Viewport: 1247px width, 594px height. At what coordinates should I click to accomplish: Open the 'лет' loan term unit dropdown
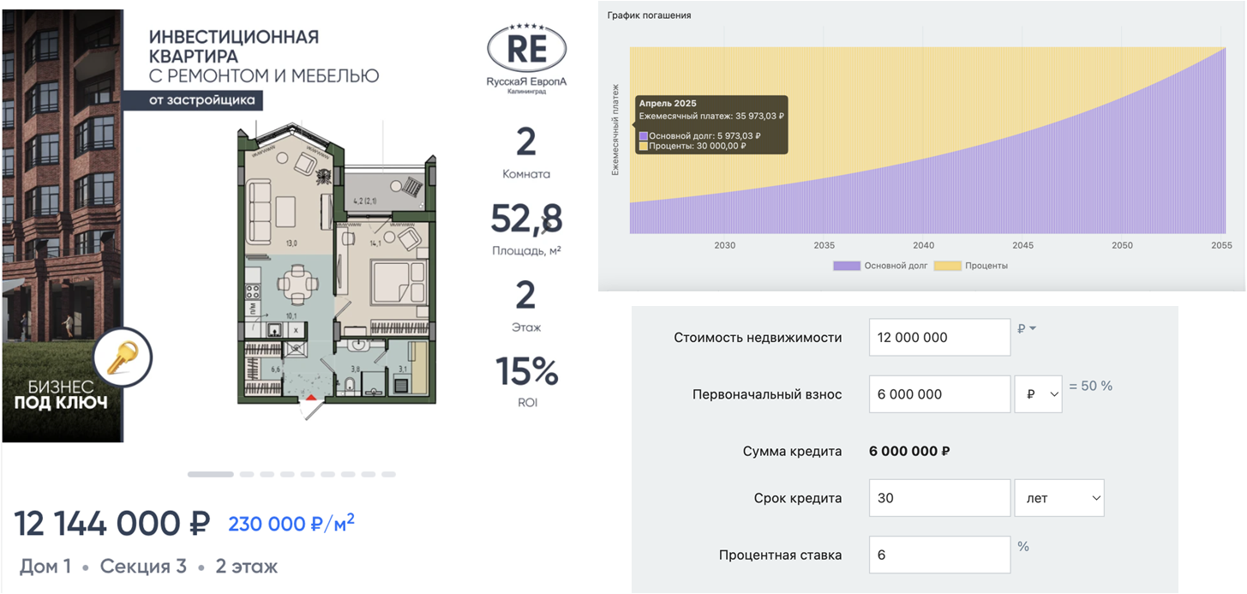click(x=1059, y=498)
